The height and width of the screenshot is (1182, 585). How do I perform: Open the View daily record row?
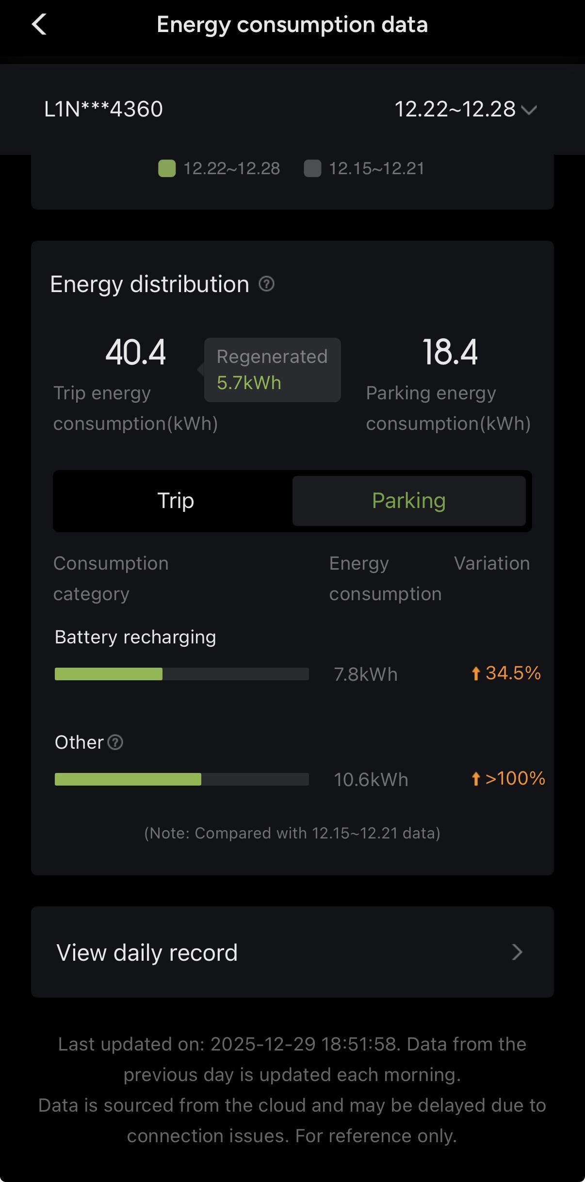292,952
